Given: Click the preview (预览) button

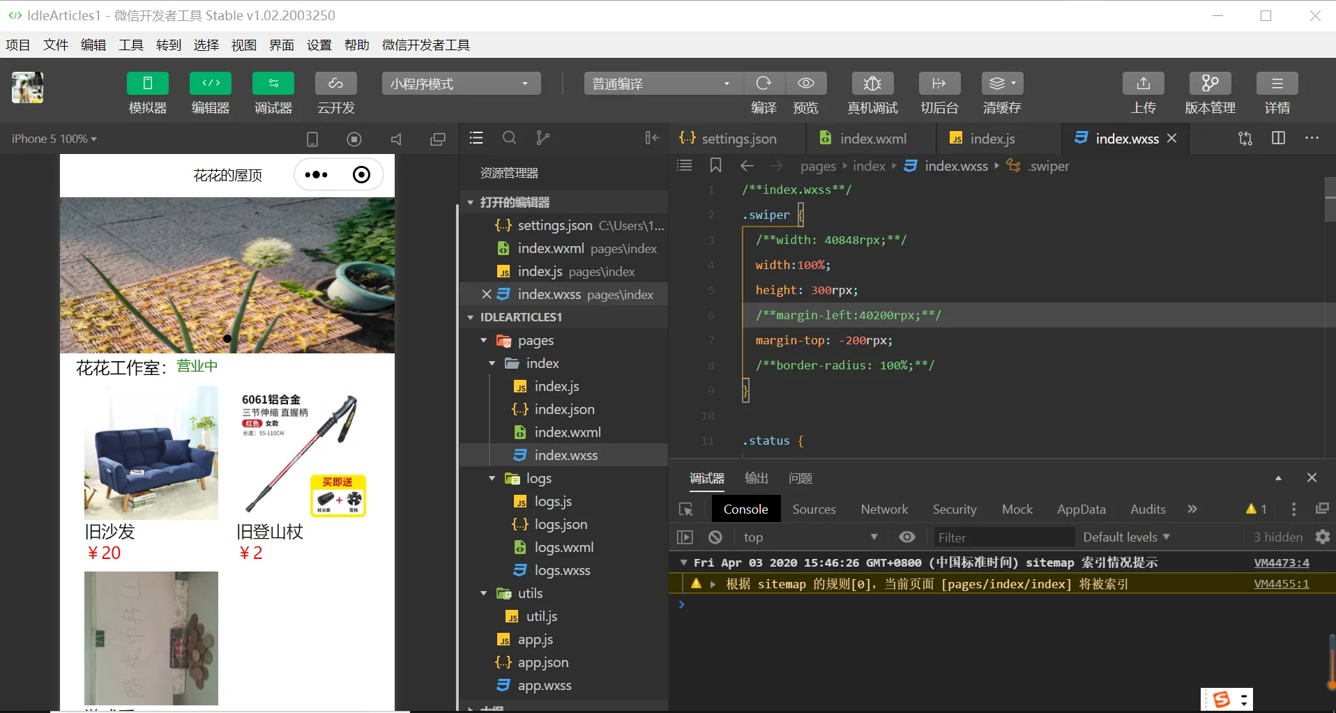Looking at the screenshot, I should click(805, 84).
